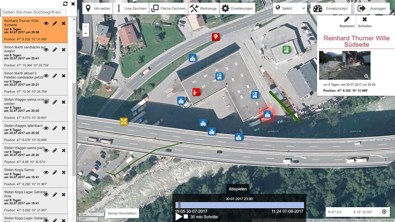Delete Stefan Wagger sanna richtung westen entry
395x222 pixels.
(x=64, y=102)
